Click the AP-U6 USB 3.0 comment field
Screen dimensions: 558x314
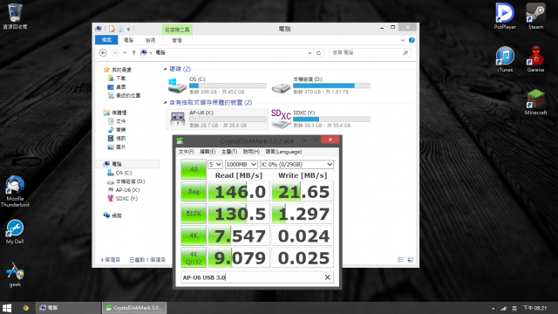tap(251, 277)
